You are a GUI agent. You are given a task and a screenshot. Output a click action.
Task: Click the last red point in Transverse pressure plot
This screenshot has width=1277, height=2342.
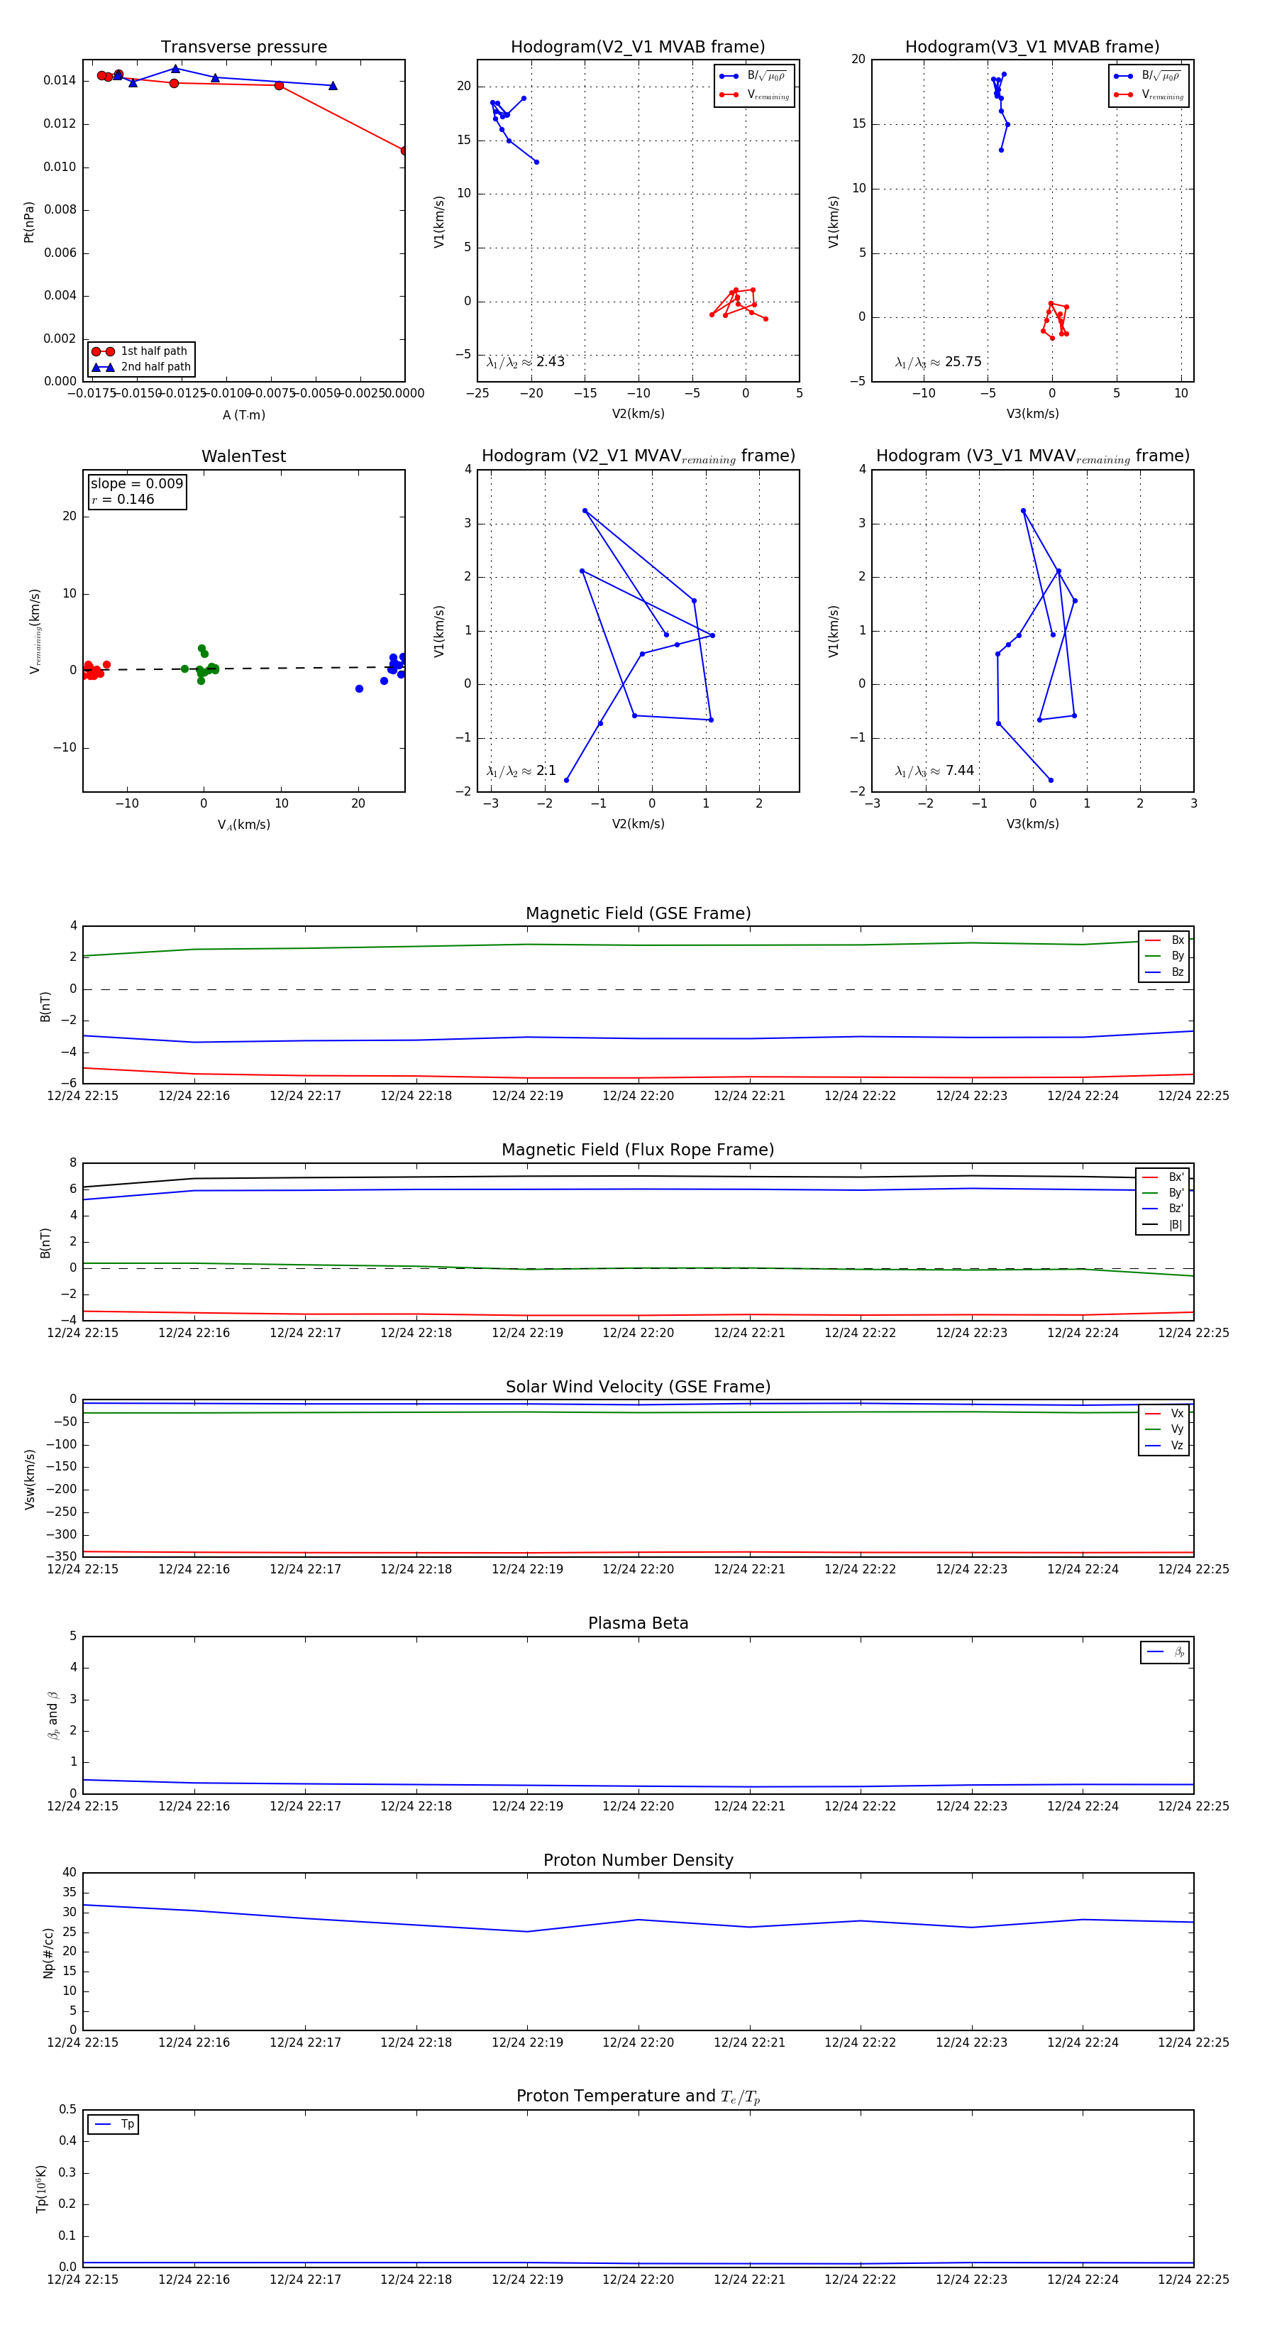tap(404, 151)
